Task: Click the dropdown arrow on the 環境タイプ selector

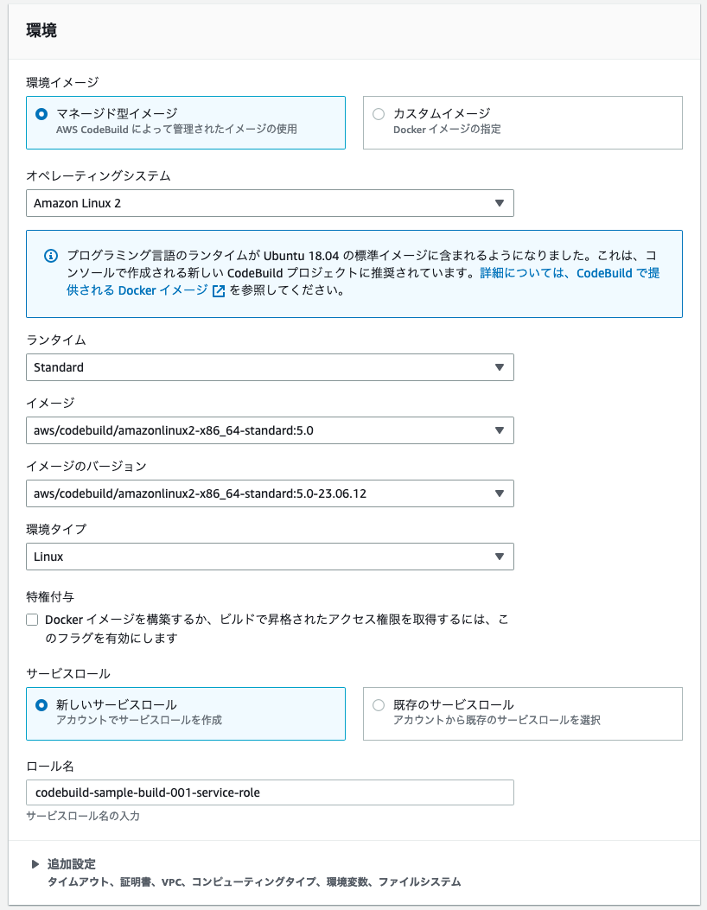Action: pos(500,557)
